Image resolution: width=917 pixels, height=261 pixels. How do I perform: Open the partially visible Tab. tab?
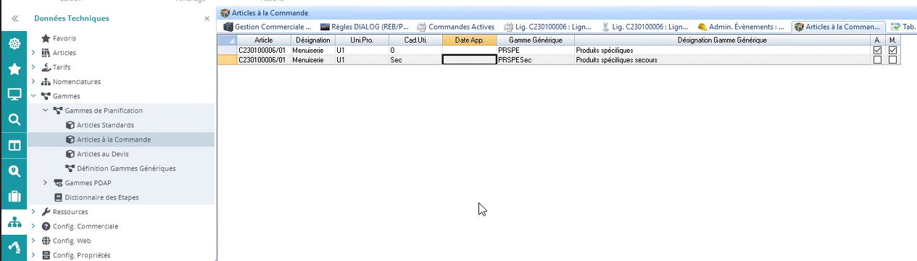point(903,27)
